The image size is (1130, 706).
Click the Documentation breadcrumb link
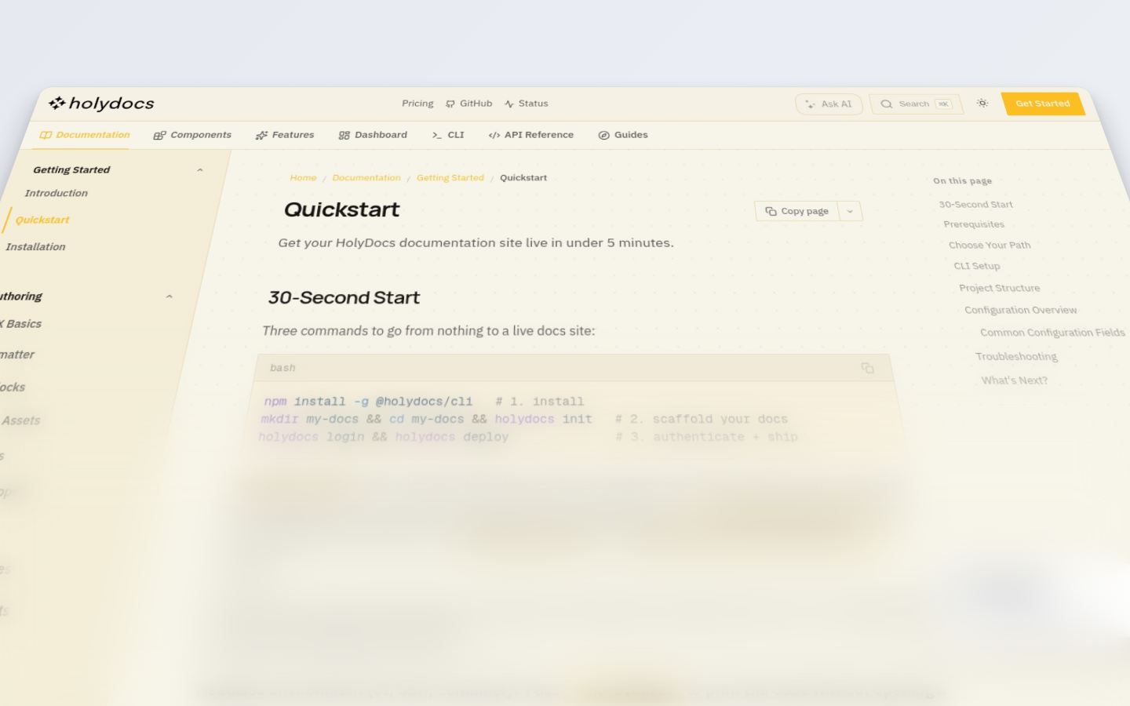pos(366,178)
